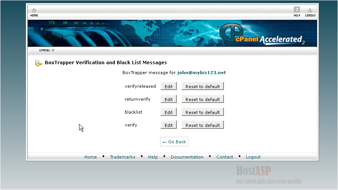The height and width of the screenshot is (190, 338).
Task: Select the footer Help link
Action: (x=153, y=157)
